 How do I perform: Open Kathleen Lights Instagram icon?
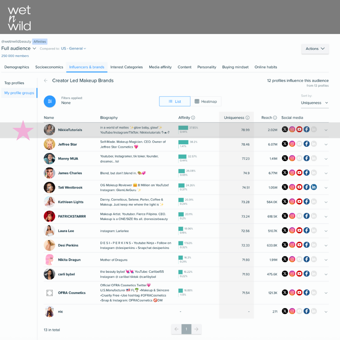pos(292,201)
